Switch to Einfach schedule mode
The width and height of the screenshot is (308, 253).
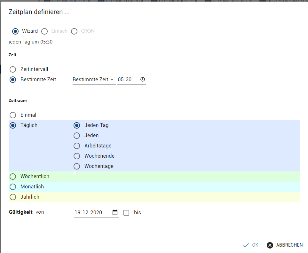click(x=44, y=31)
